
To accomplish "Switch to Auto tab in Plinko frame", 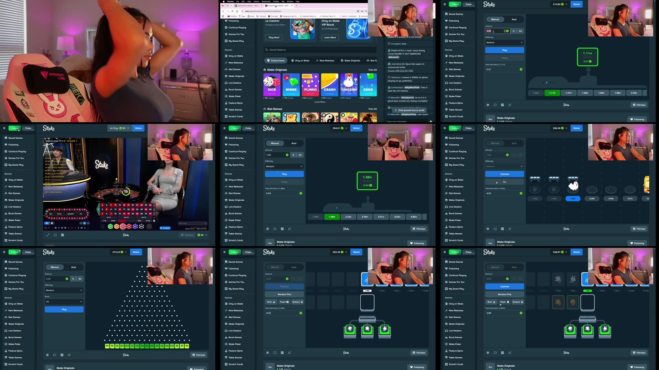I will pyautogui.click(x=74, y=267).
